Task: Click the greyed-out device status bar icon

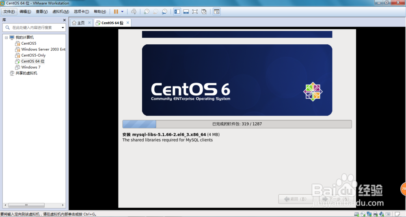Action: pos(388,214)
